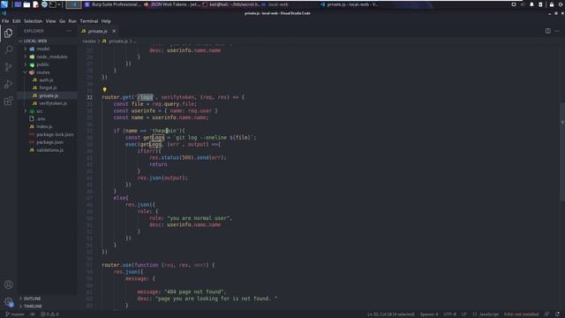Expand the src folder
Viewport: 565px width, 318px height.
[x=48, y=111]
